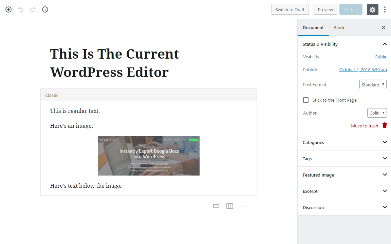Expand the Categories panel
This screenshot has height=244, width=391.
(344, 142)
